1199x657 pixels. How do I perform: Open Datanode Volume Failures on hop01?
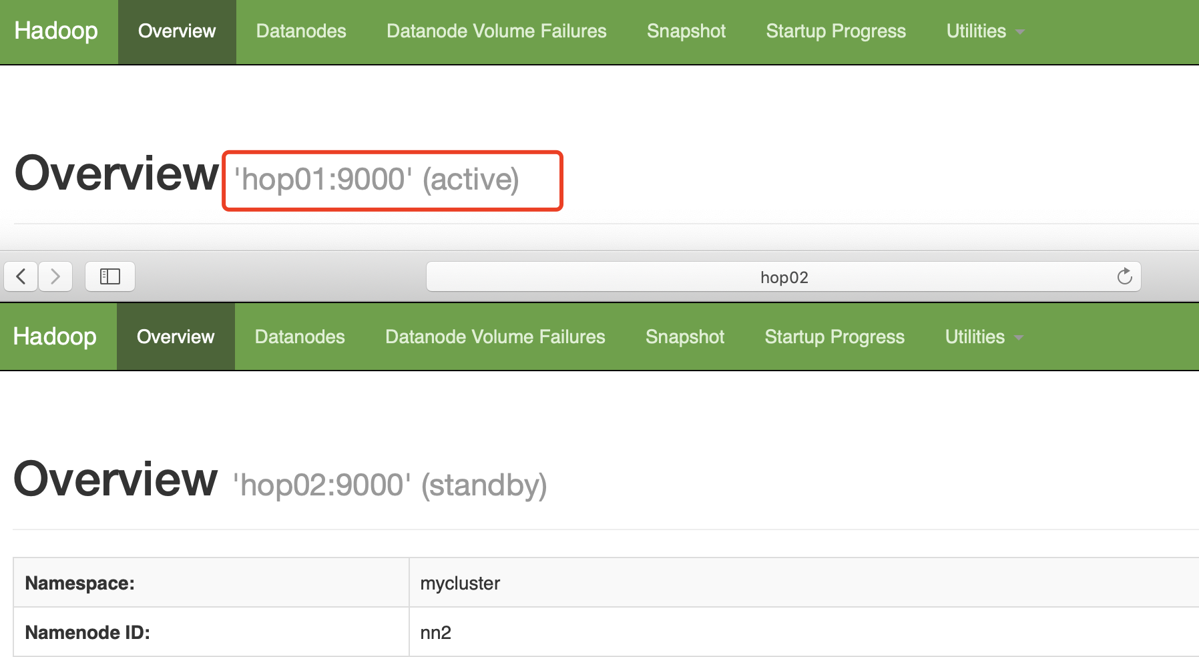tap(496, 31)
